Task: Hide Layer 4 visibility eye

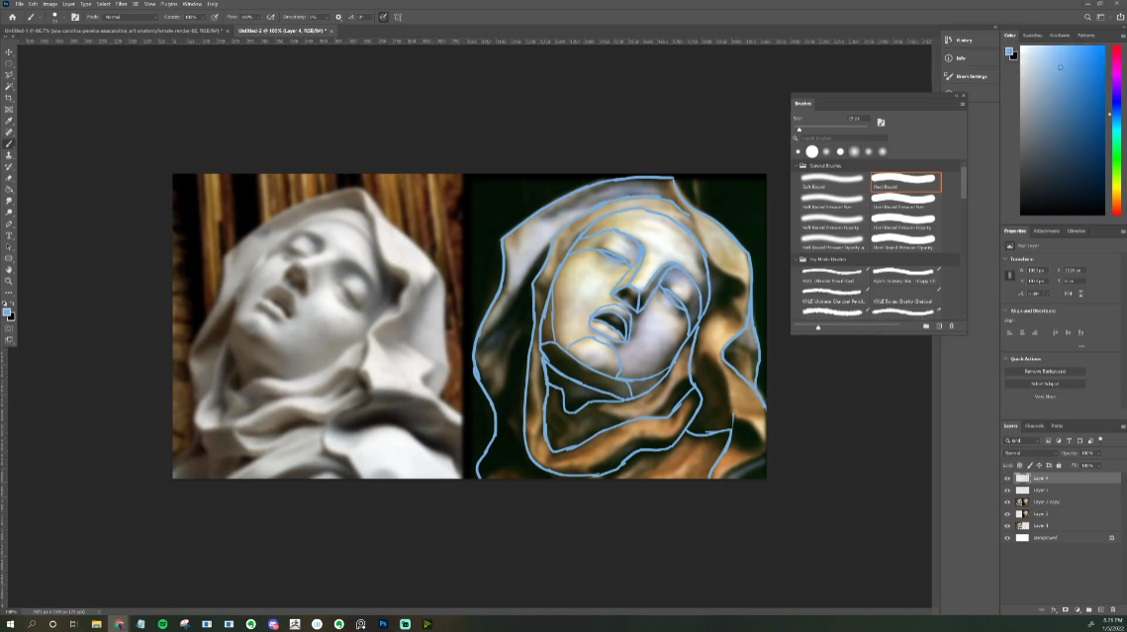Action: coord(1007,479)
